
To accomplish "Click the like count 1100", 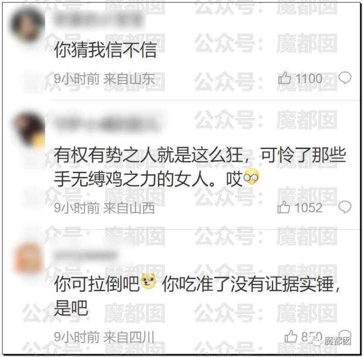I will [x=309, y=79].
